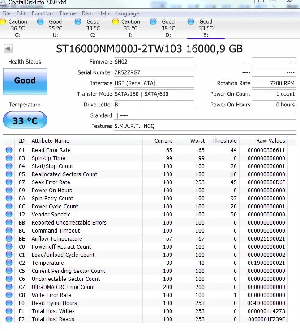Click the Interface field USB (Serial ATA)
Screen dimensions: 300x331
coord(154,83)
